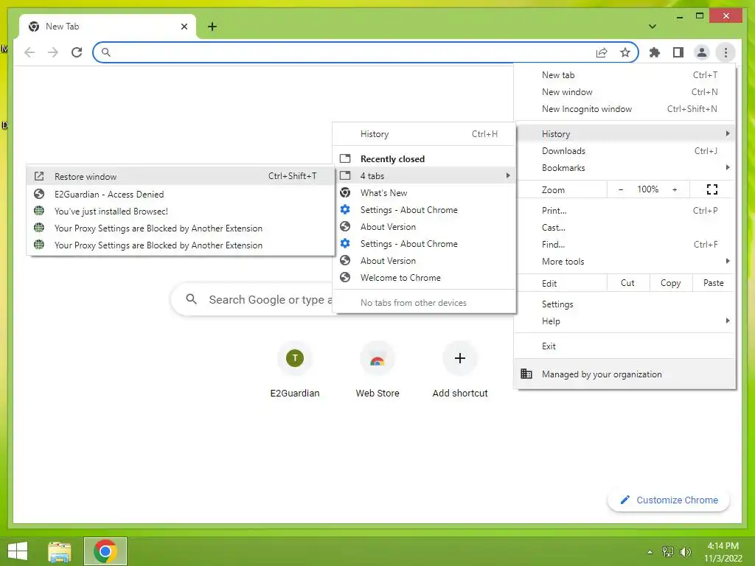Open full History with Ctrl+H entry
This screenshot has height=566, width=755.
point(424,134)
